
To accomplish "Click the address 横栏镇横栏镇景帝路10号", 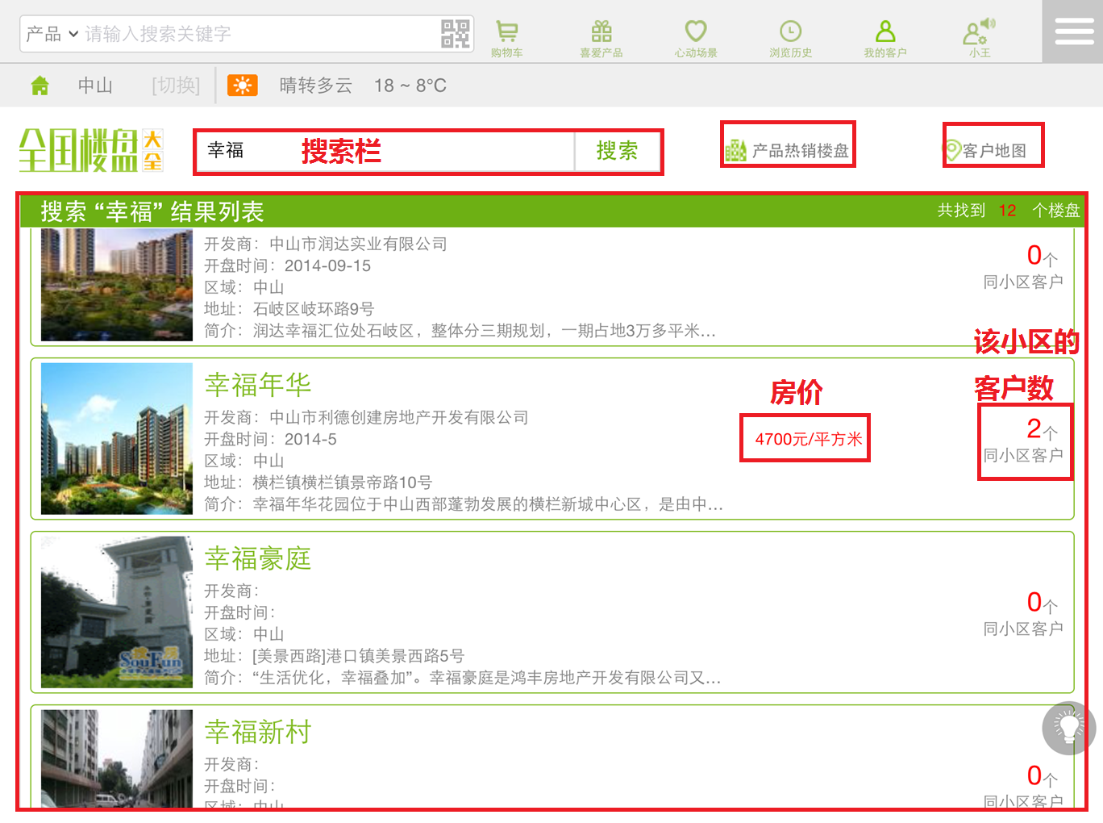I will click(343, 483).
